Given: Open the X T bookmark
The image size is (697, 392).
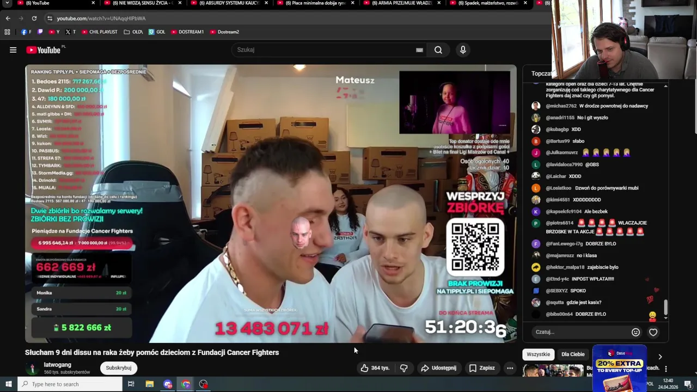Looking at the screenshot, I should point(70,32).
